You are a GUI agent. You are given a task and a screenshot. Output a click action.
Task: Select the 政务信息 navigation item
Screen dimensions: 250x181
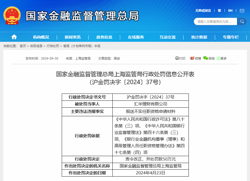(x=104, y=37)
